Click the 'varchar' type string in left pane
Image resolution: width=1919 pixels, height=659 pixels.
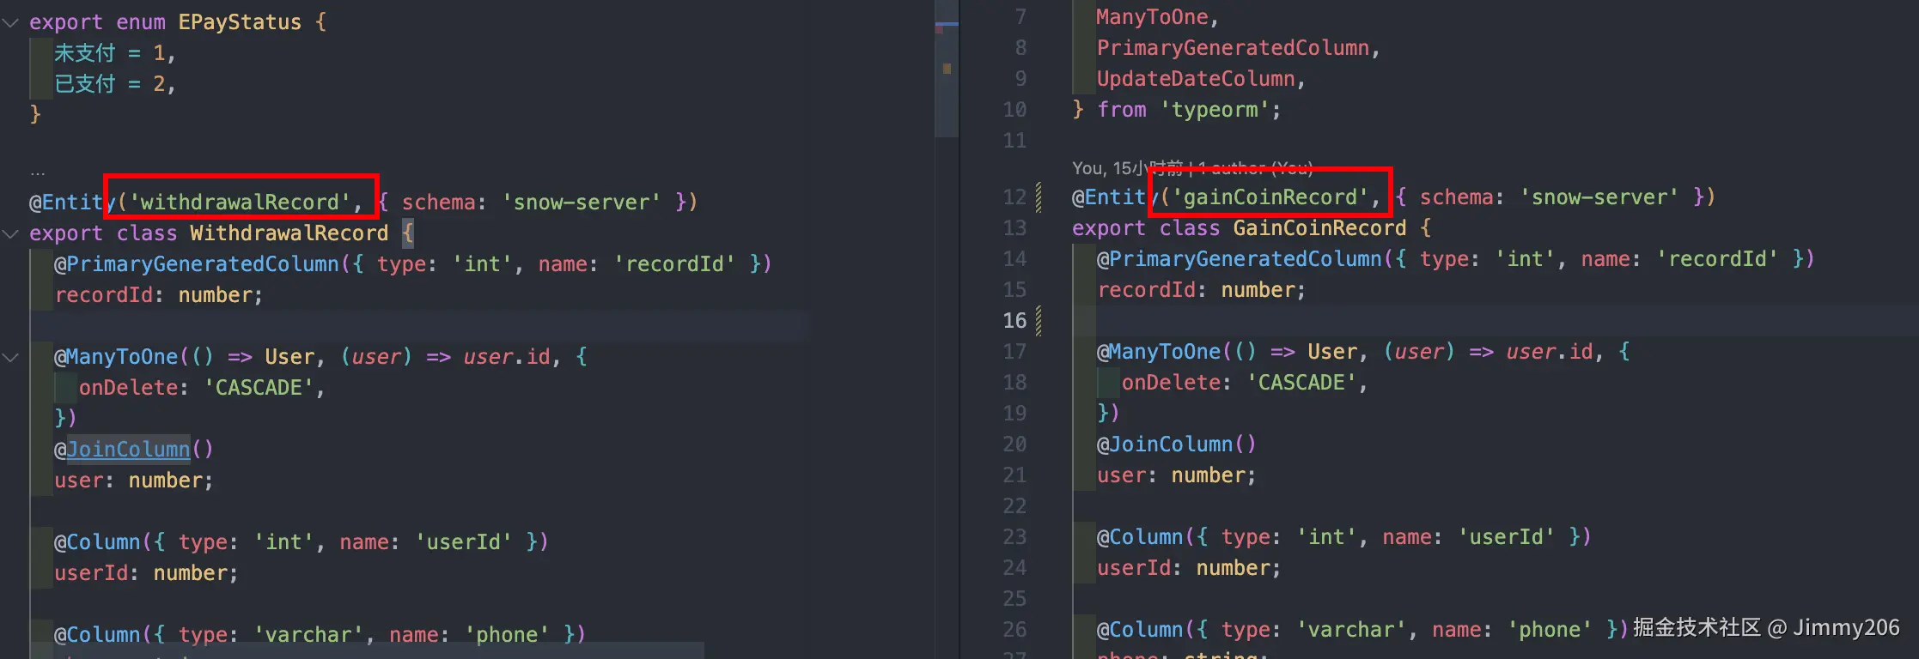[308, 635]
